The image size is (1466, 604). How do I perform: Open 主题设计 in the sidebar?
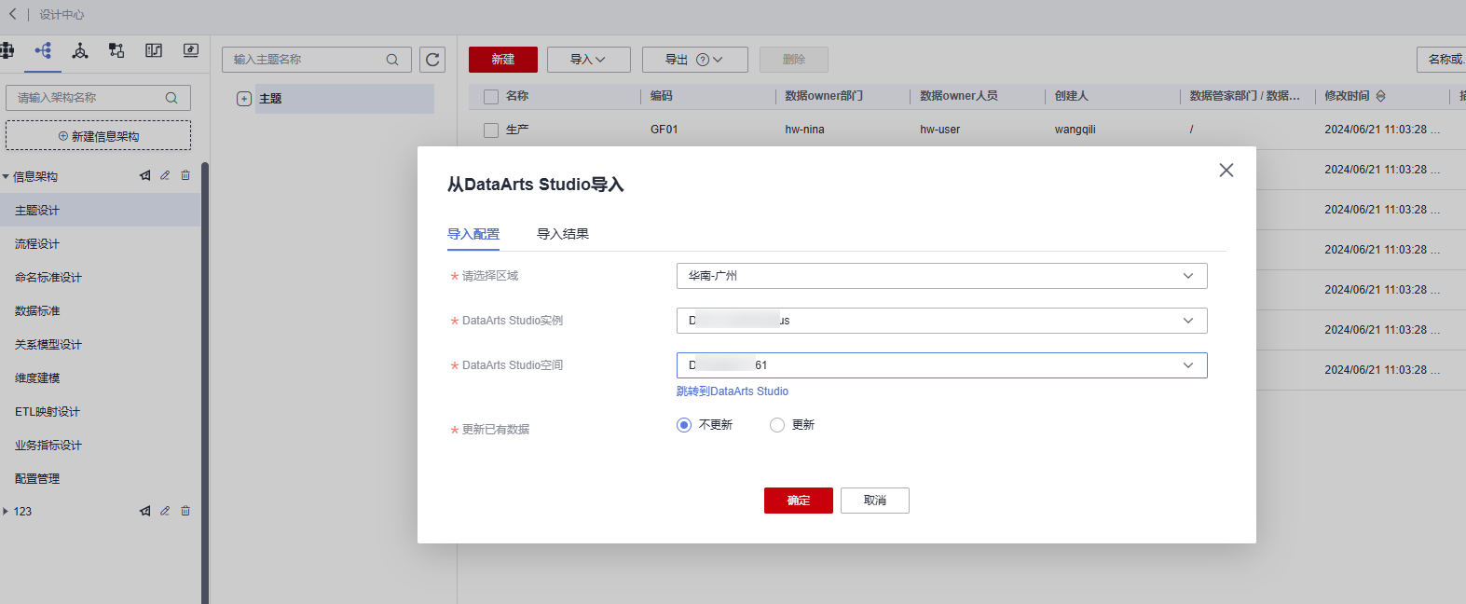pos(100,211)
